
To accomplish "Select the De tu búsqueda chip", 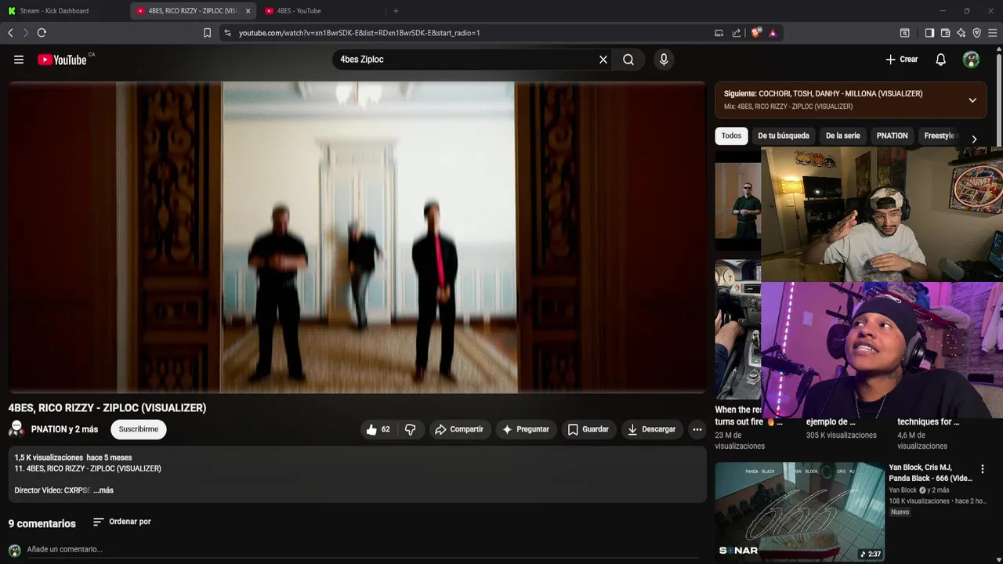I will pos(784,136).
